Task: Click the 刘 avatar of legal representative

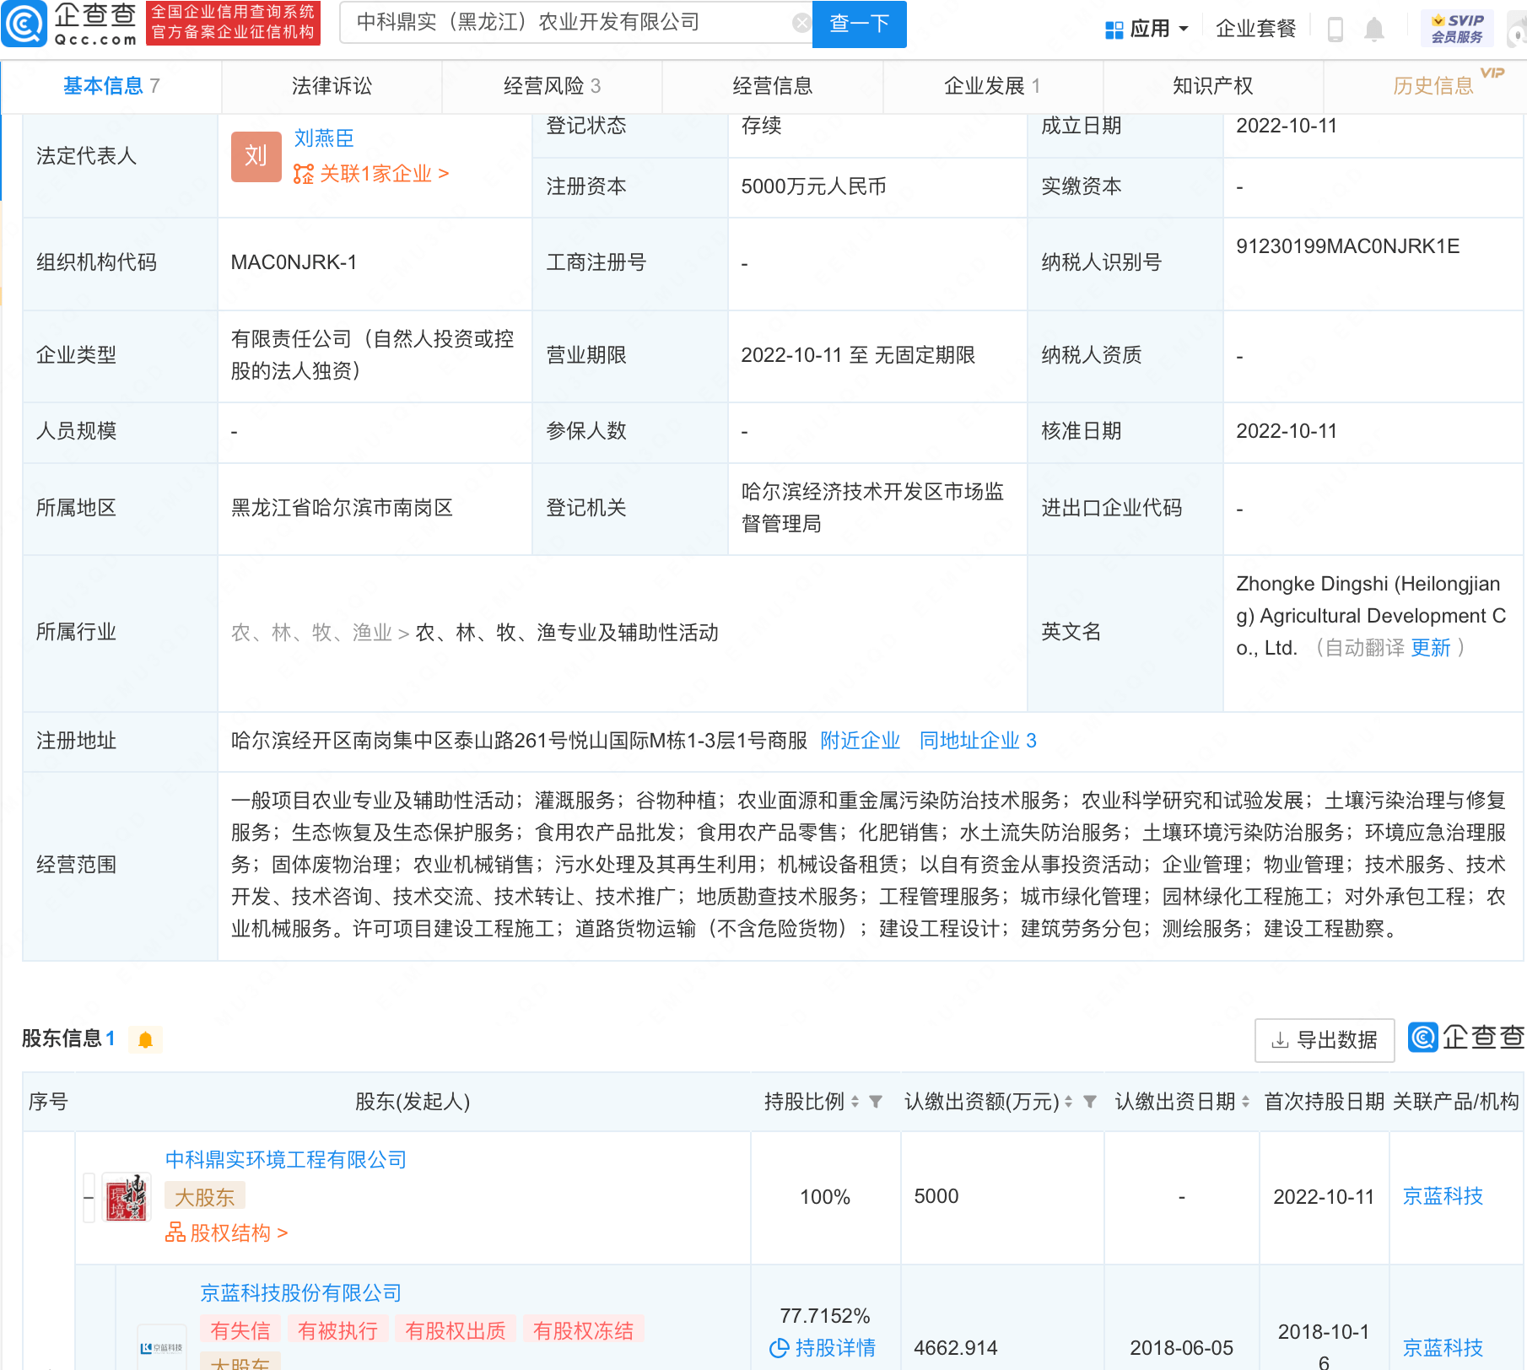Action: point(256,156)
